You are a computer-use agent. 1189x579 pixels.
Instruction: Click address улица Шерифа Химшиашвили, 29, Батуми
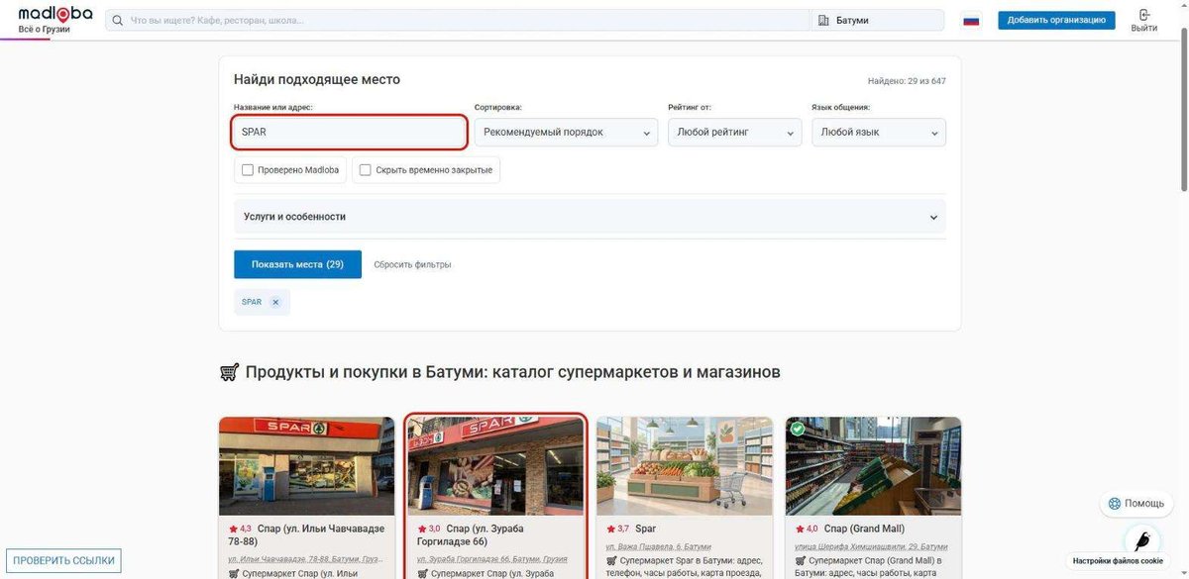coord(869,546)
